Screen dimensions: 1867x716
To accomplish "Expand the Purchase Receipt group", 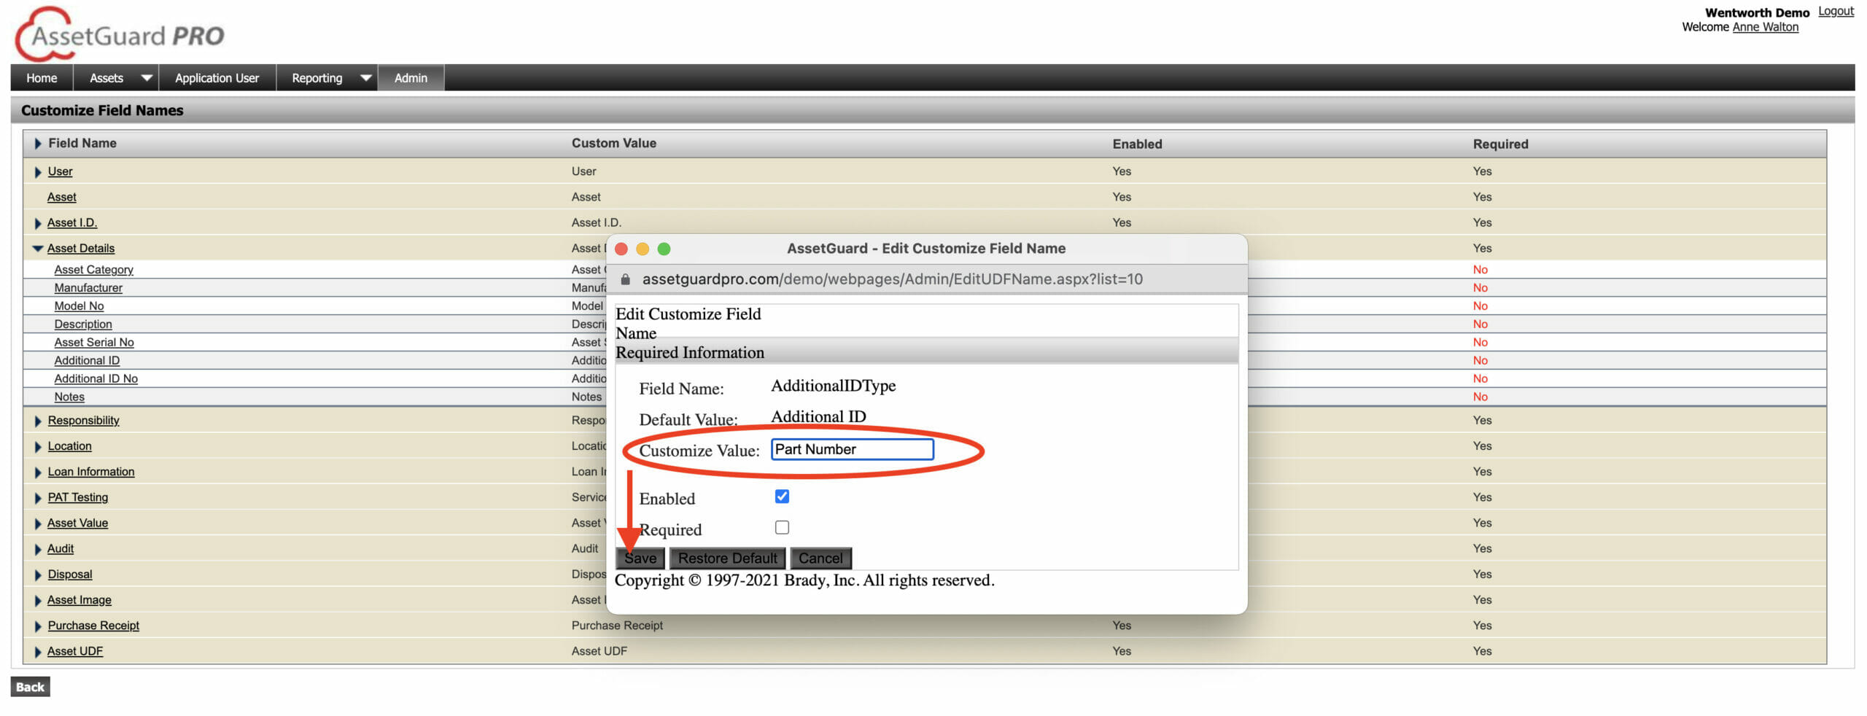I will point(38,626).
